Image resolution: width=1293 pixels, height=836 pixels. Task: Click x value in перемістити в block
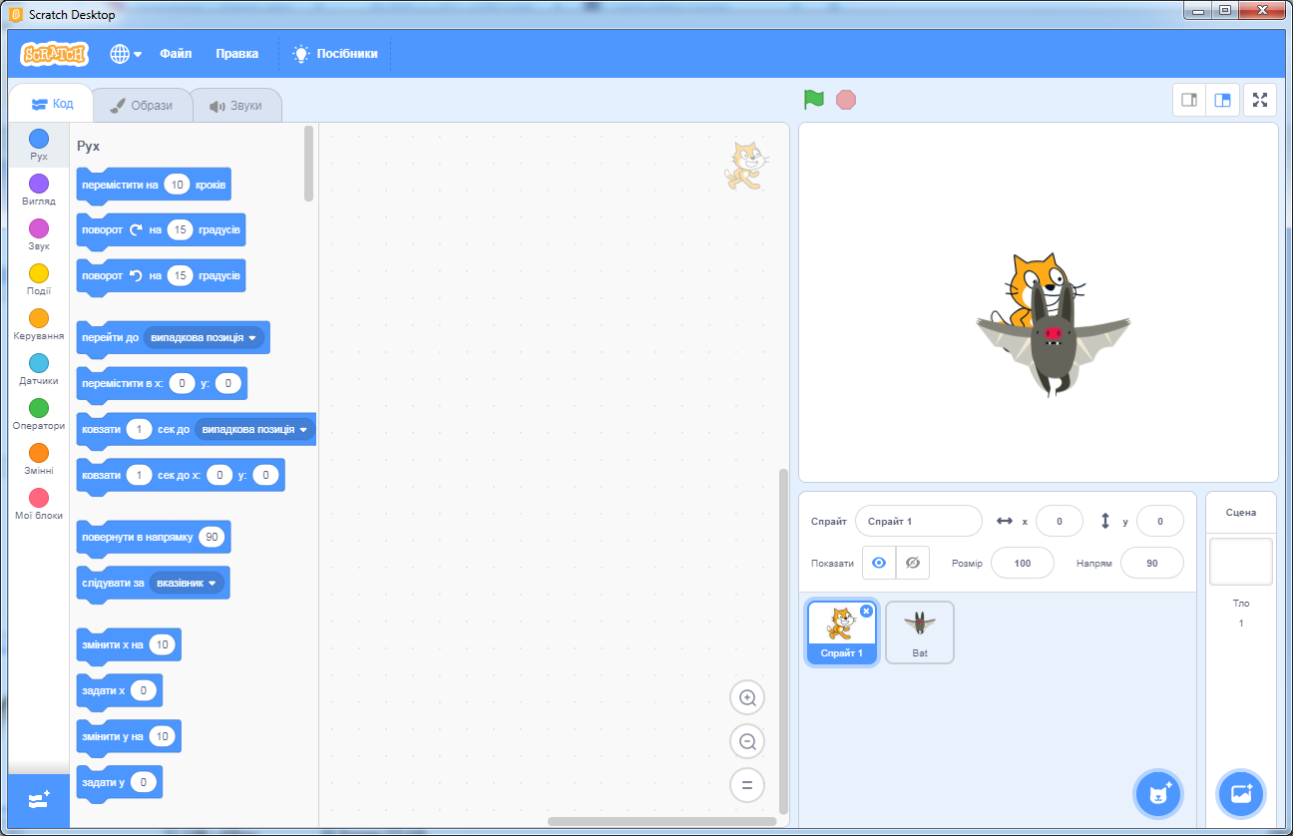click(182, 383)
